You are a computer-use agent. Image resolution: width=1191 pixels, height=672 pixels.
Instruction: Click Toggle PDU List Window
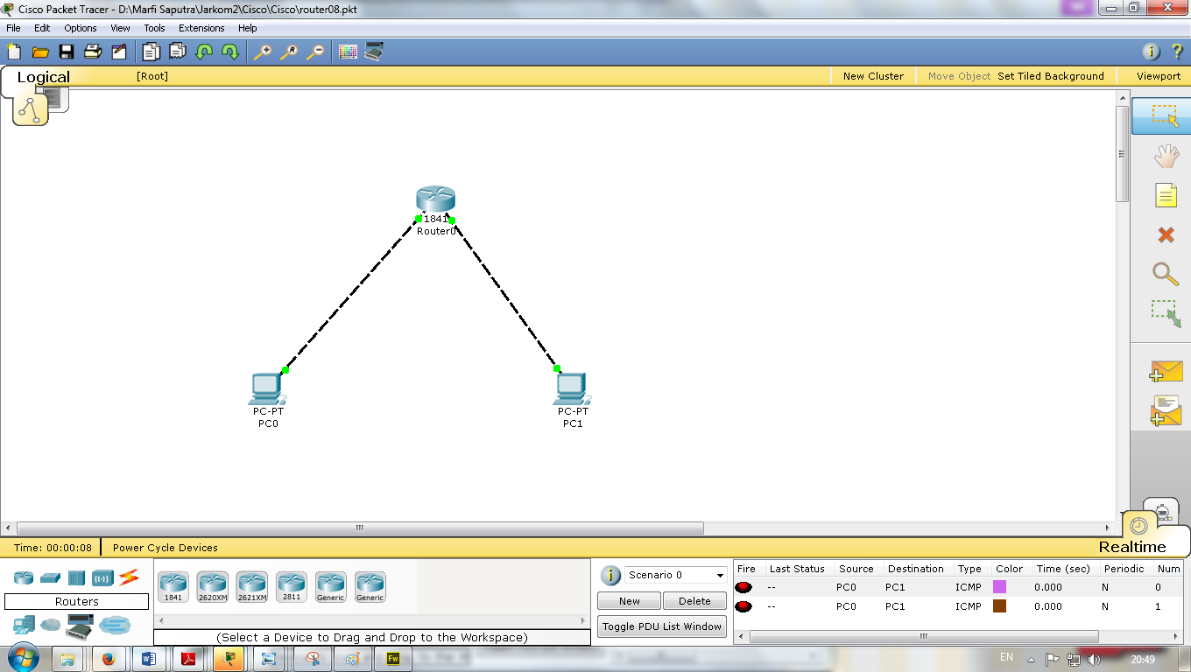662,626
